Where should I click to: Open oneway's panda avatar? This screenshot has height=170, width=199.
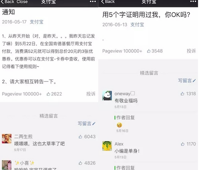click(107, 95)
